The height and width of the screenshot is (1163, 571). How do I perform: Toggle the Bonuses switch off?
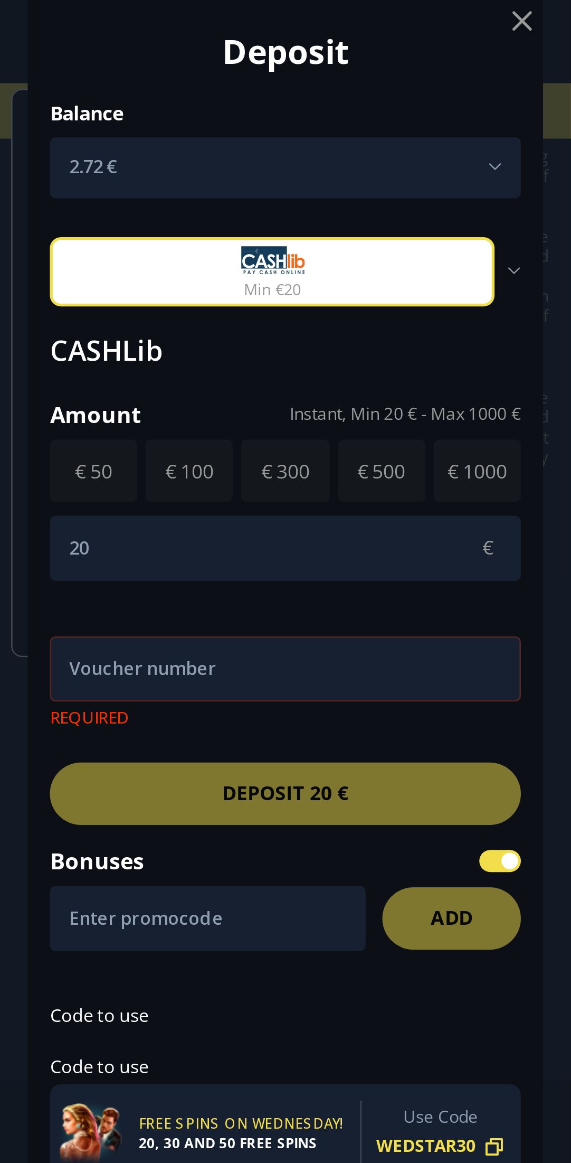pos(499,861)
